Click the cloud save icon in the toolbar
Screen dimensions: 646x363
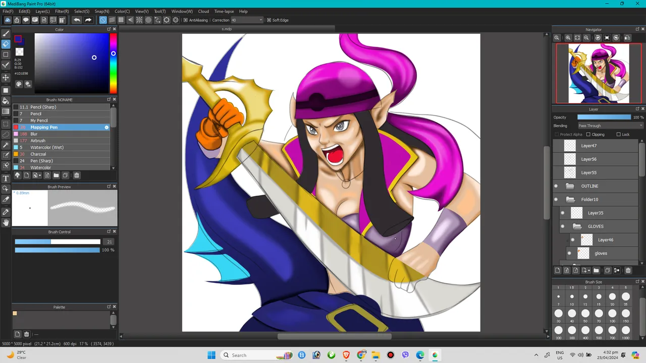(8, 20)
